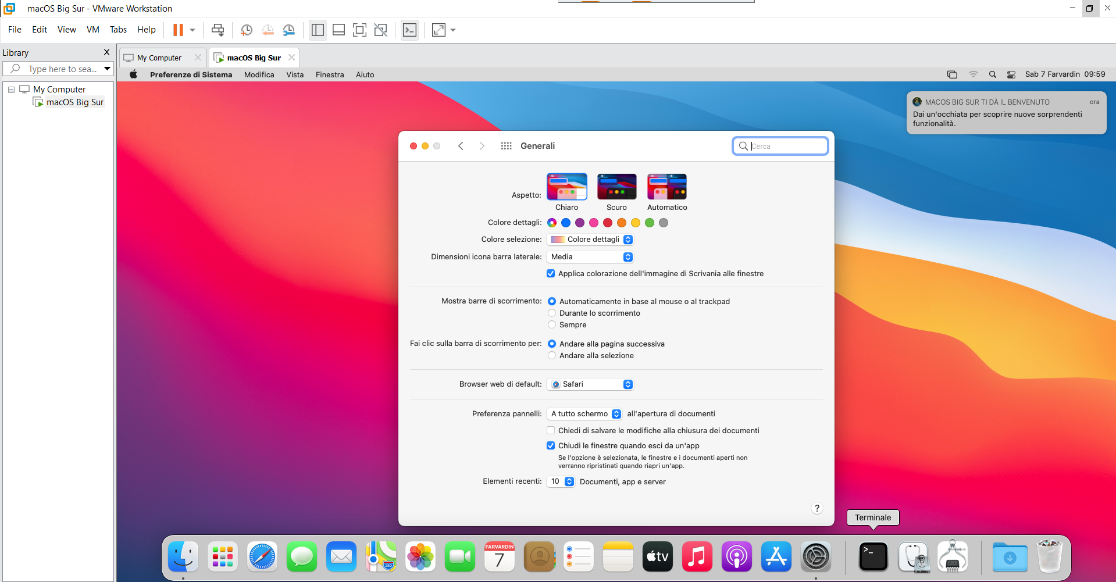The height and width of the screenshot is (582, 1116).
Task: Click the Wi-Fi status icon
Action: coord(973,74)
